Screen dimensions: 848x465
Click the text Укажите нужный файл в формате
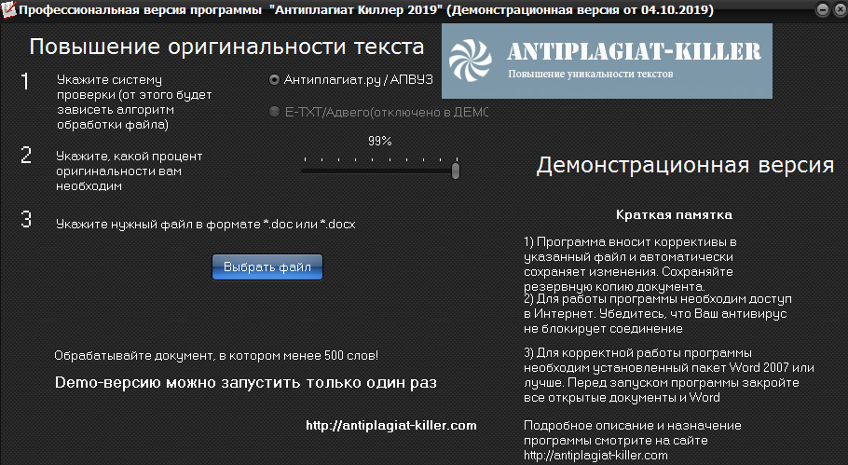(206, 225)
